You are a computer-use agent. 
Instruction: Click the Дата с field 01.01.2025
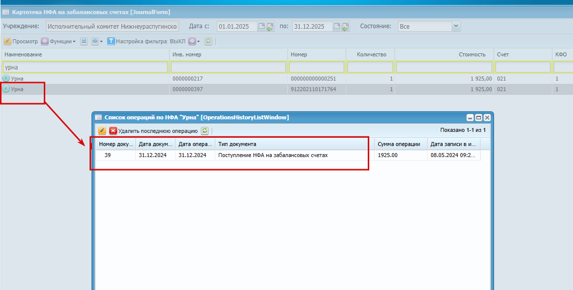(237, 26)
